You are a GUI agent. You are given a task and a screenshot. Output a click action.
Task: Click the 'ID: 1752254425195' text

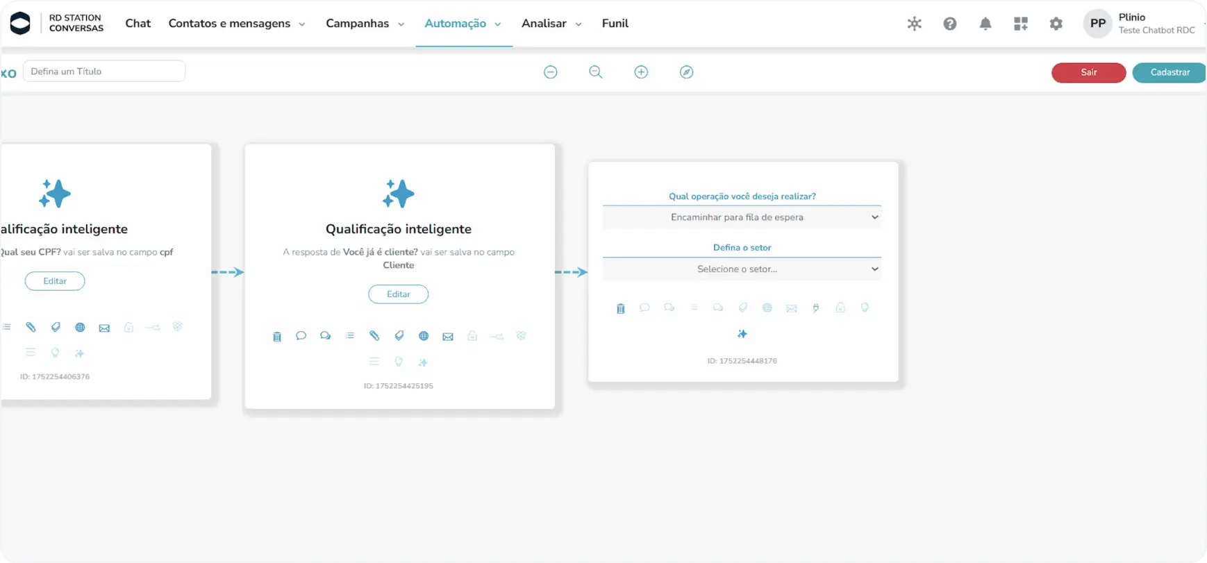click(399, 386)
